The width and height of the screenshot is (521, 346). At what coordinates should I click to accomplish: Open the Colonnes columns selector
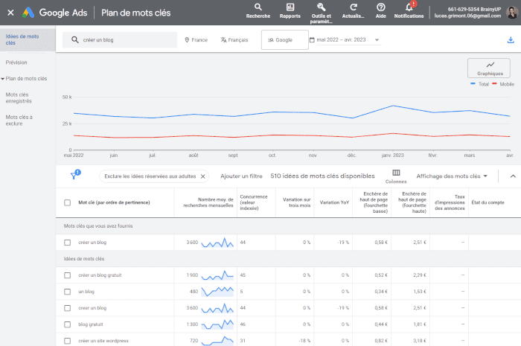tap(396, 176)
